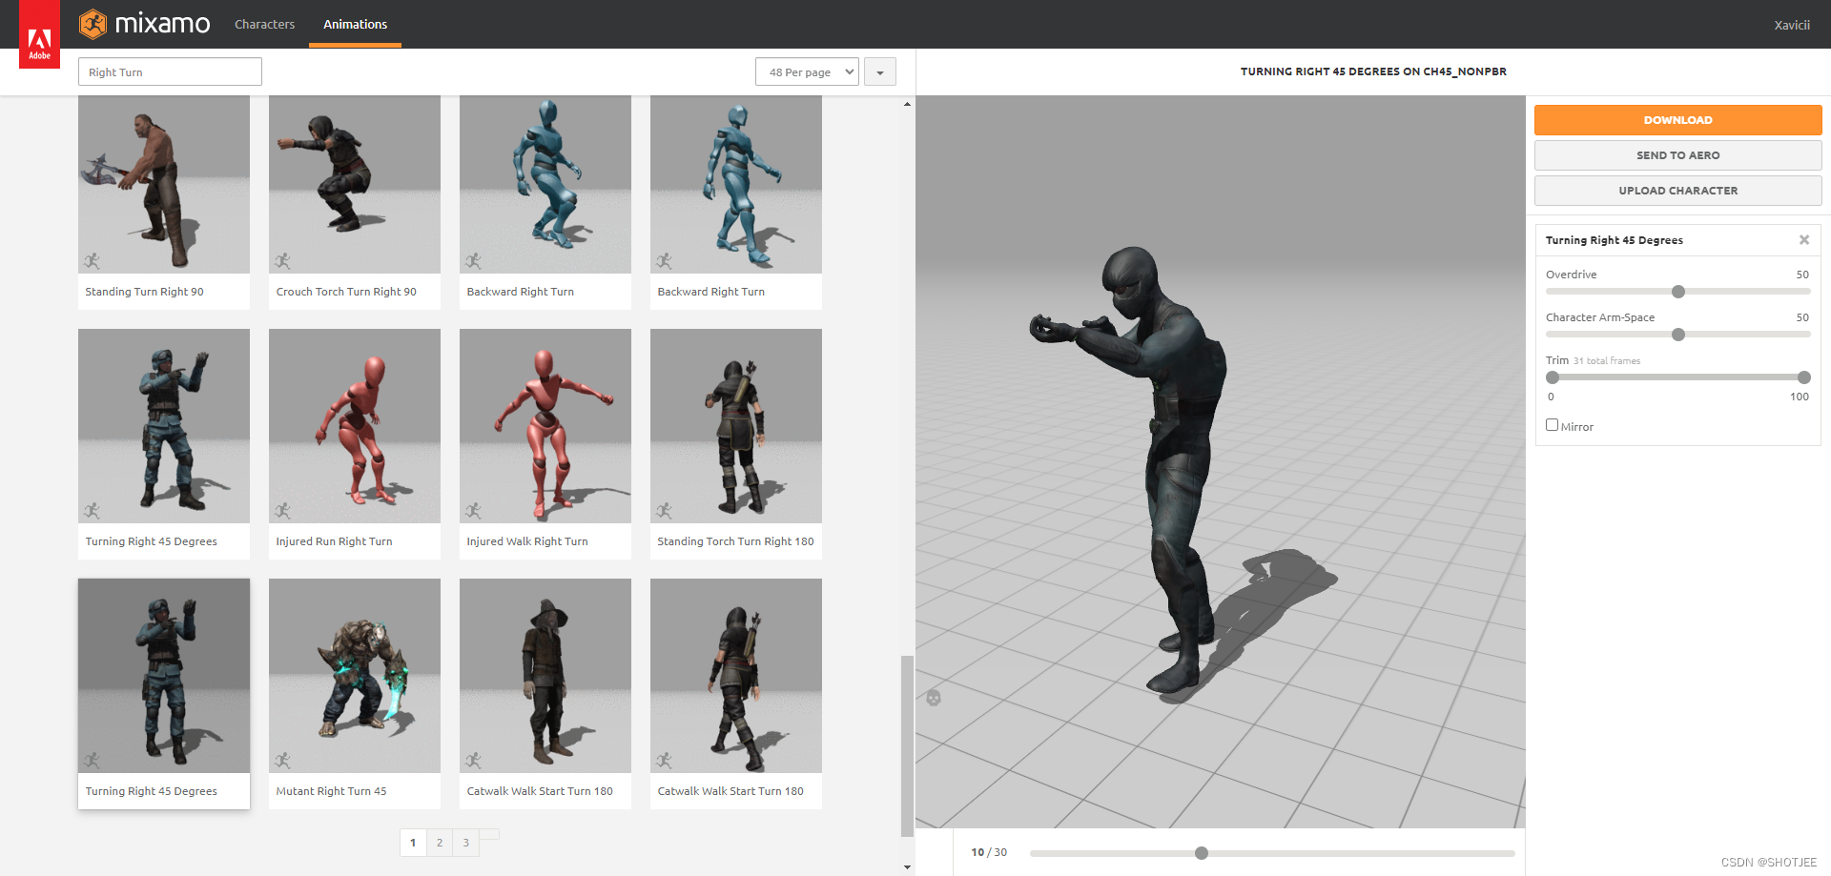Click the Character Arm-Space value 50

click(x=1802, y=317)
